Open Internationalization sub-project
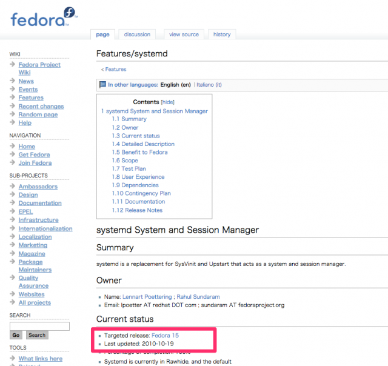 click(x=45, y=229)
